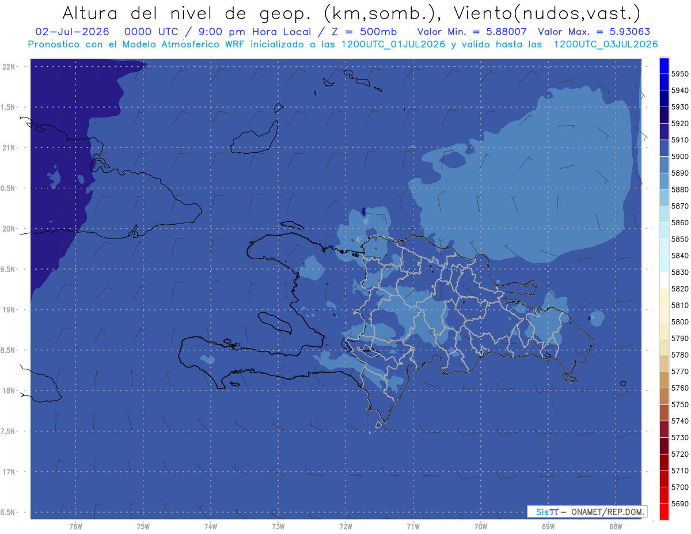Click the colorbar value label '5760'

pyautogui.click(x=679, y=388)
